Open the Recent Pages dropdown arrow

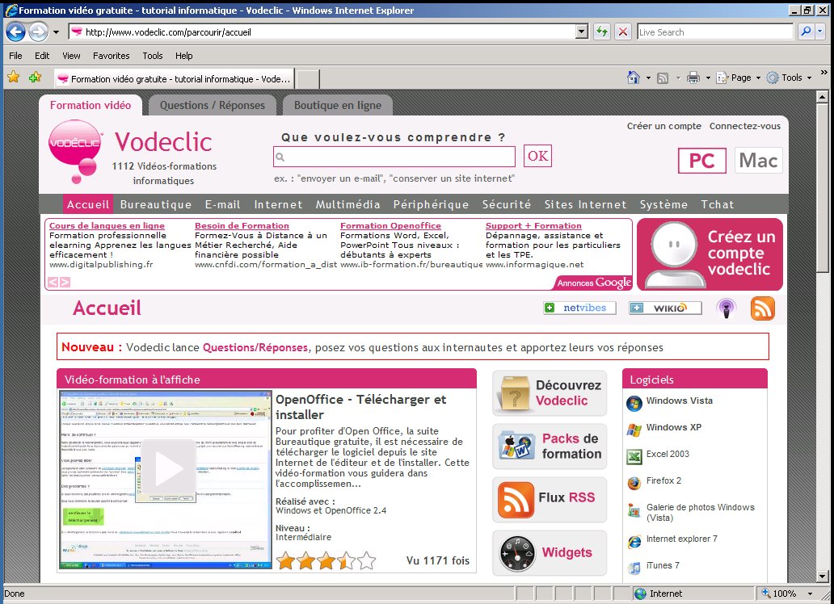pyautogui.click(x=56, y=32)
